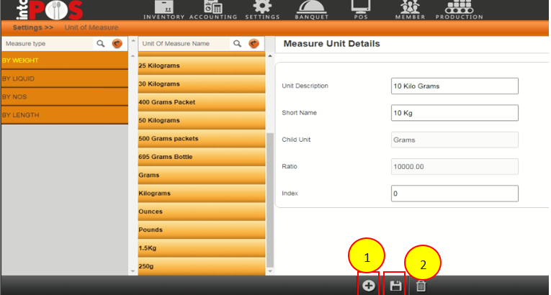Click the unit list vertical scrollbar

pos(271,187)
